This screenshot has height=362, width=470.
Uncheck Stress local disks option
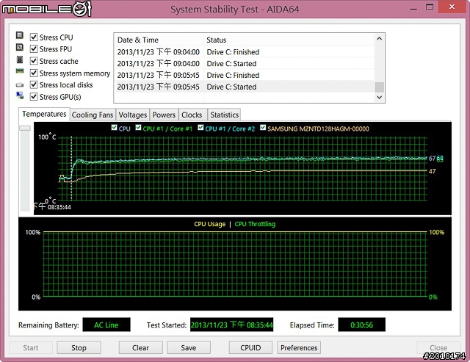(x=34, y=84)
